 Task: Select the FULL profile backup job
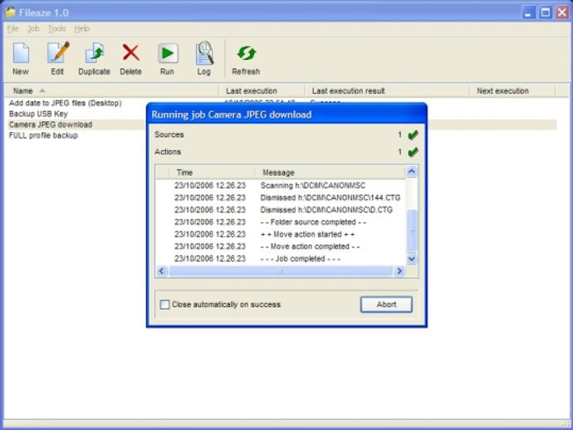tap(43, 135)
